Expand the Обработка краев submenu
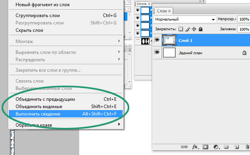Viewport: 250px width, 155px height. pos(119,125)
